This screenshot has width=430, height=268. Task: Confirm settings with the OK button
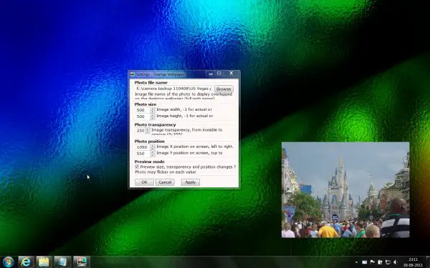[x=144, y=182]
